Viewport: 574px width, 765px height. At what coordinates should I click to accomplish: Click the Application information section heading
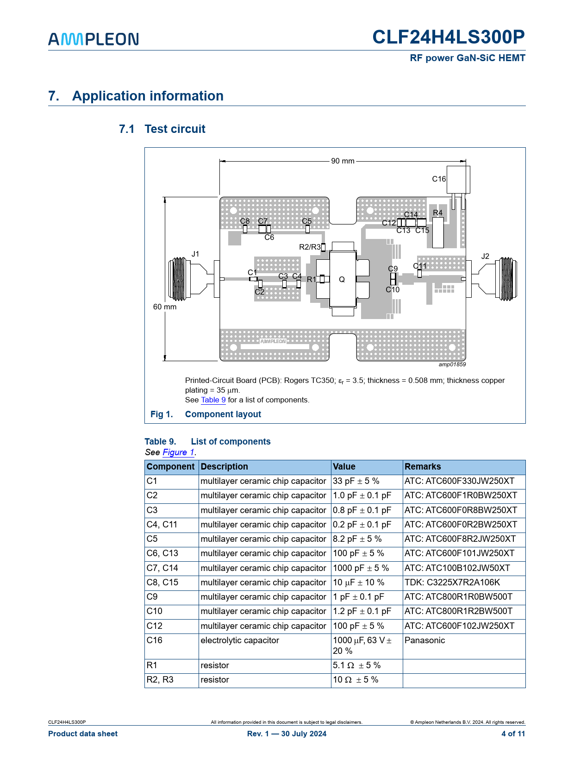(148, 96)
